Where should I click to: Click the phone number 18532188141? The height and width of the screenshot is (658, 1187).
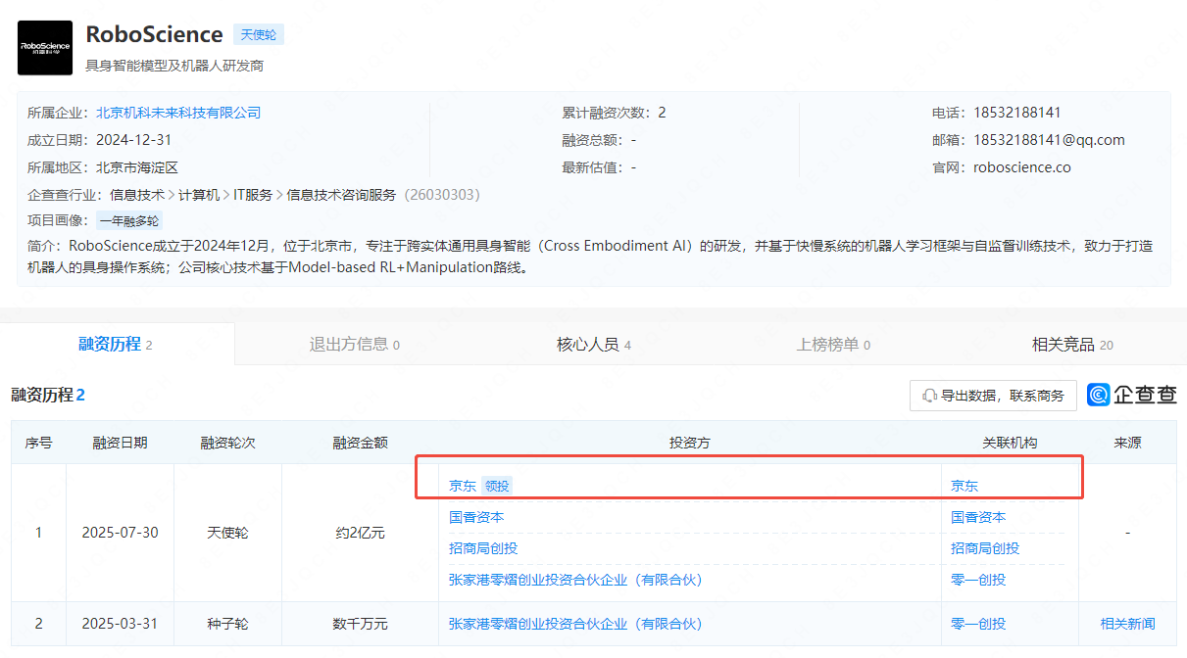pyautogui.click(x=1017, y=113)
